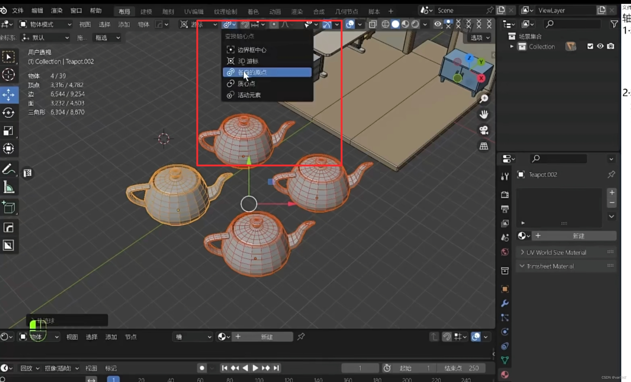Select the Measure tool icon

pyautogui.click(x=8, y=187)
